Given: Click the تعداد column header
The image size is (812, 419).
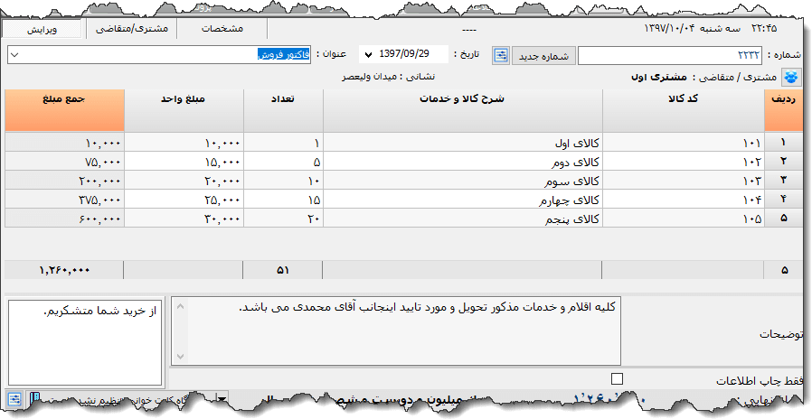Looking at the screenshot, I should click(x=283, y=109).
